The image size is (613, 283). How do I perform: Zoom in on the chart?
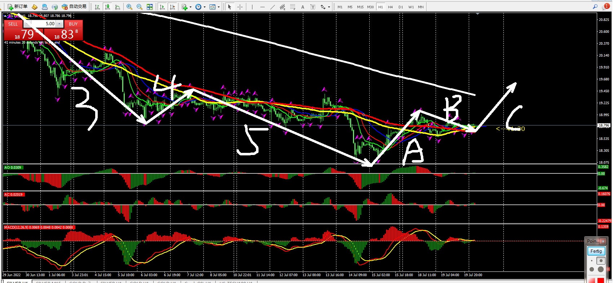pyautogui.click(x=129, y=7)
